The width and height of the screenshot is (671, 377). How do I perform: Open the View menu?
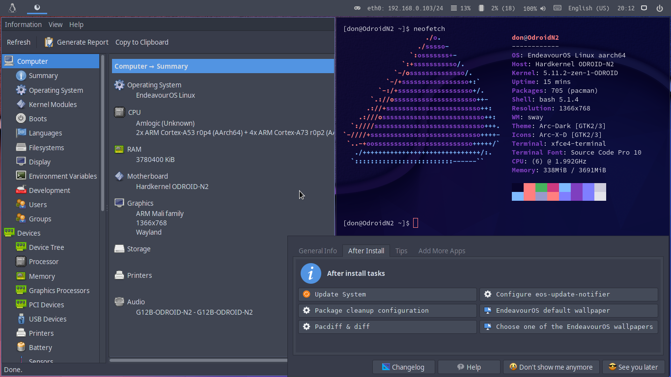click(56, 24)
